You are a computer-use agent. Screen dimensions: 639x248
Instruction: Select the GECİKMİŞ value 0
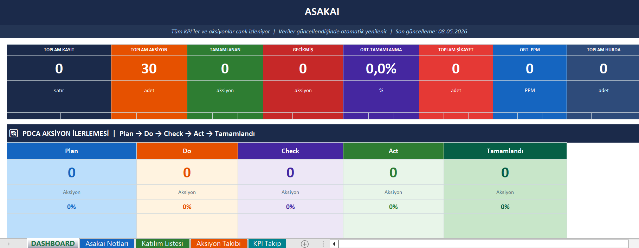[x=303, y=68]
